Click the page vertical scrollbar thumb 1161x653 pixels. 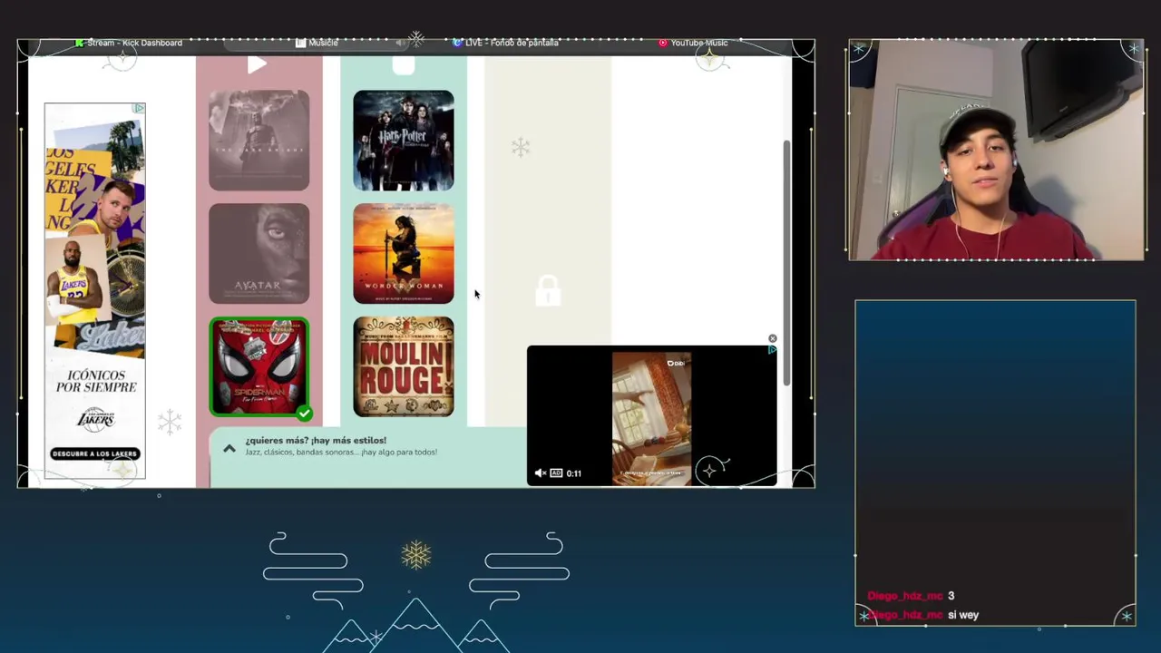786,263
